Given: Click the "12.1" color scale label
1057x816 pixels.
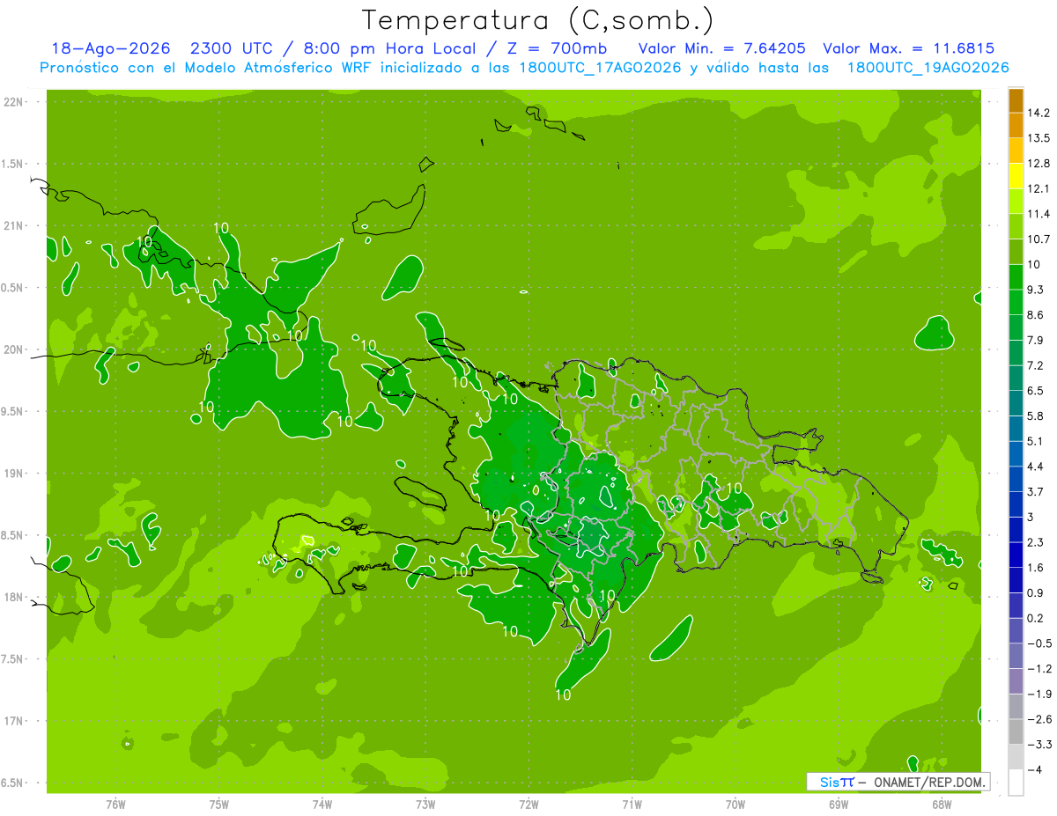Looking at the screenshot, I should [x=1039, y=188].
